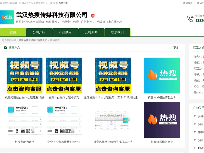Screen dimensions: 204x153
Task: Open the 公司新闻 tab
Action: (91, 32)
